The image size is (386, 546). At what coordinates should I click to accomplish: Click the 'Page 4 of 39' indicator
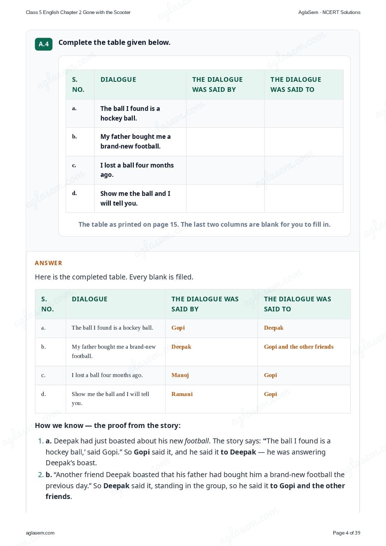[x=347, y=533]
